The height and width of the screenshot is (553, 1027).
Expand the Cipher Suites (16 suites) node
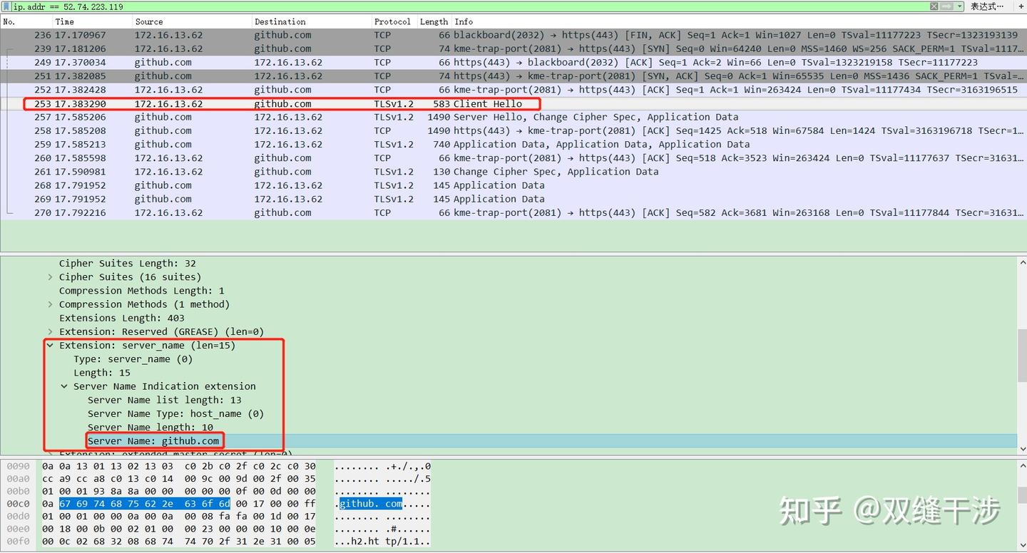tap(50, 276)
